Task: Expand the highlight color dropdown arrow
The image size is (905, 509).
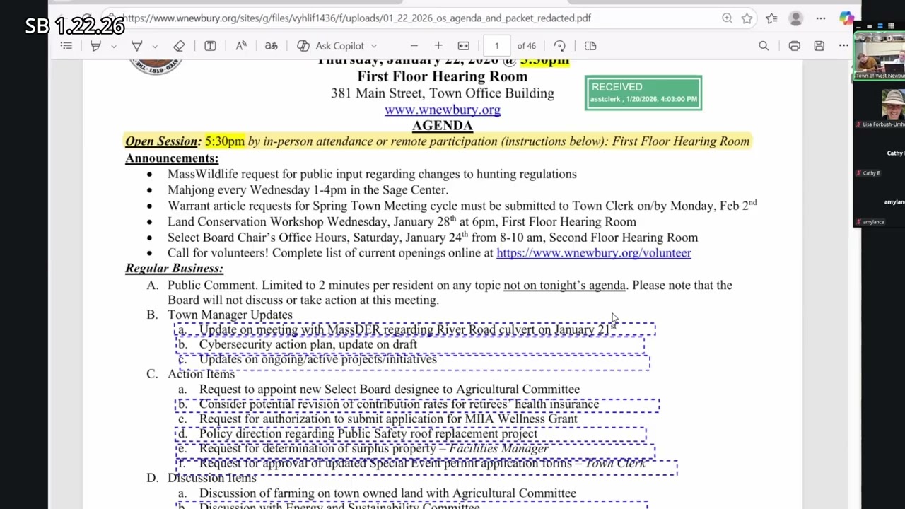Action: (x=113, y=46)
